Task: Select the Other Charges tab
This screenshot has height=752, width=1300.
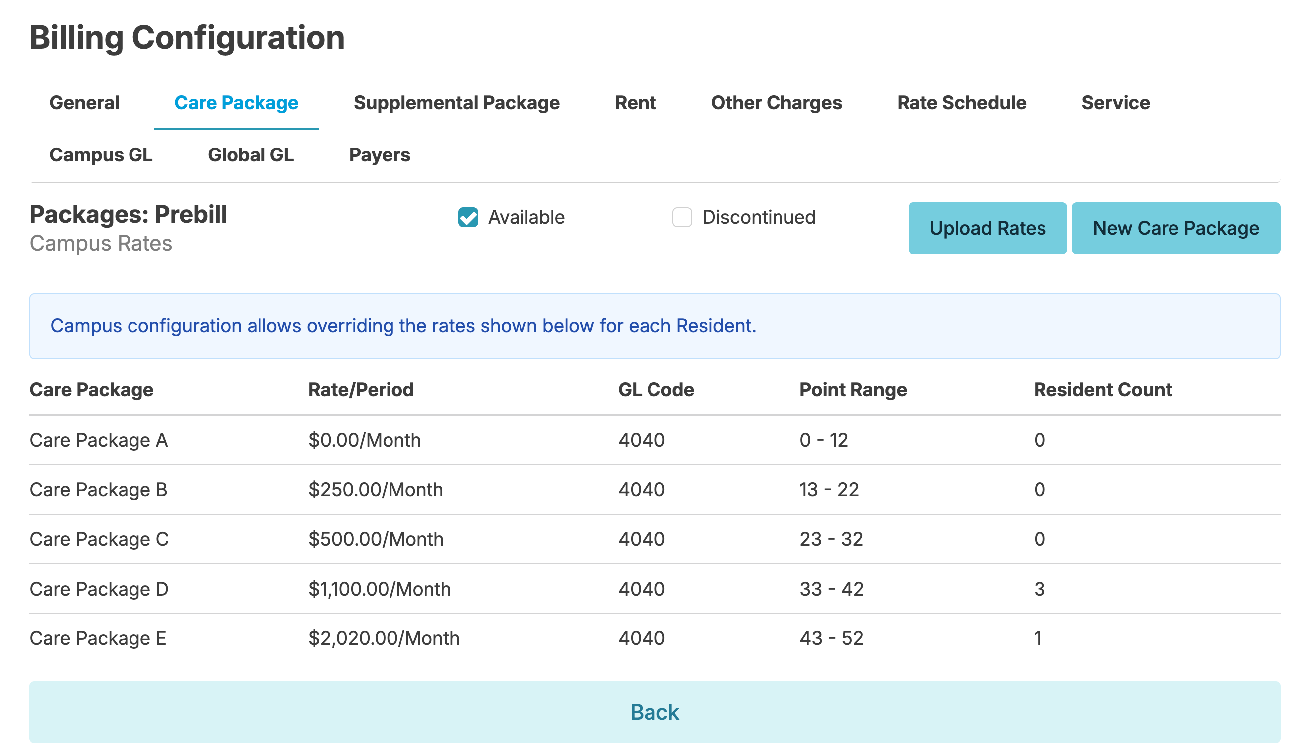Action: (776, 103)
